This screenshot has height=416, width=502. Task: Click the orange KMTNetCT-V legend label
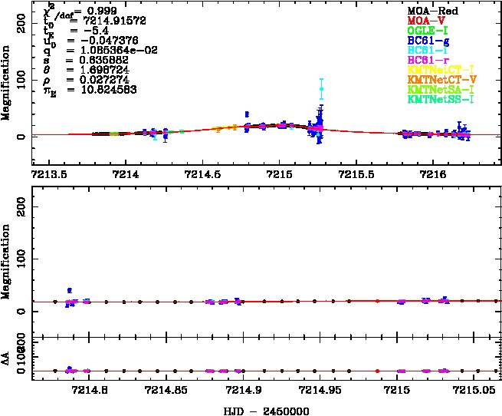point(439,80)
